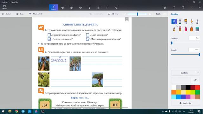Select the Crayon brush
The image size is (203, 114).
click(x=186, y=29)
